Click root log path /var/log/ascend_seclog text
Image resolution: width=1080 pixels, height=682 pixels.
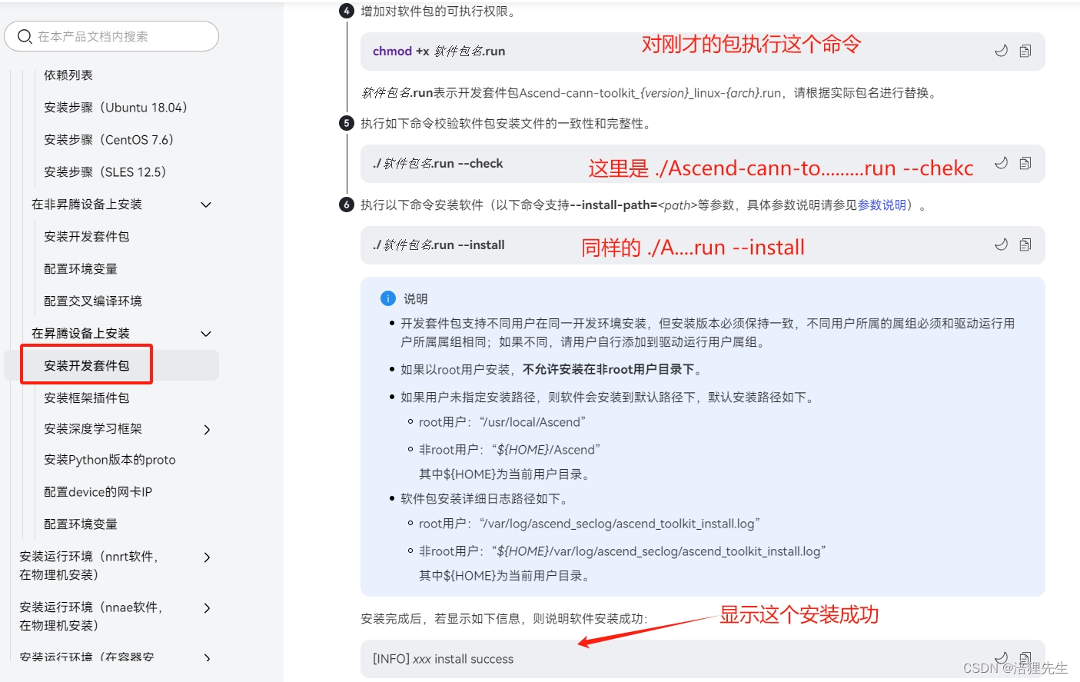[620, 523]
